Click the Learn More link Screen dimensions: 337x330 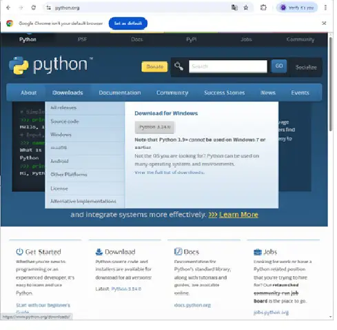(x=238, y=215)
